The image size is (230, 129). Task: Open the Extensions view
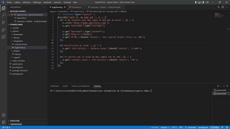[x=4, y=37]
